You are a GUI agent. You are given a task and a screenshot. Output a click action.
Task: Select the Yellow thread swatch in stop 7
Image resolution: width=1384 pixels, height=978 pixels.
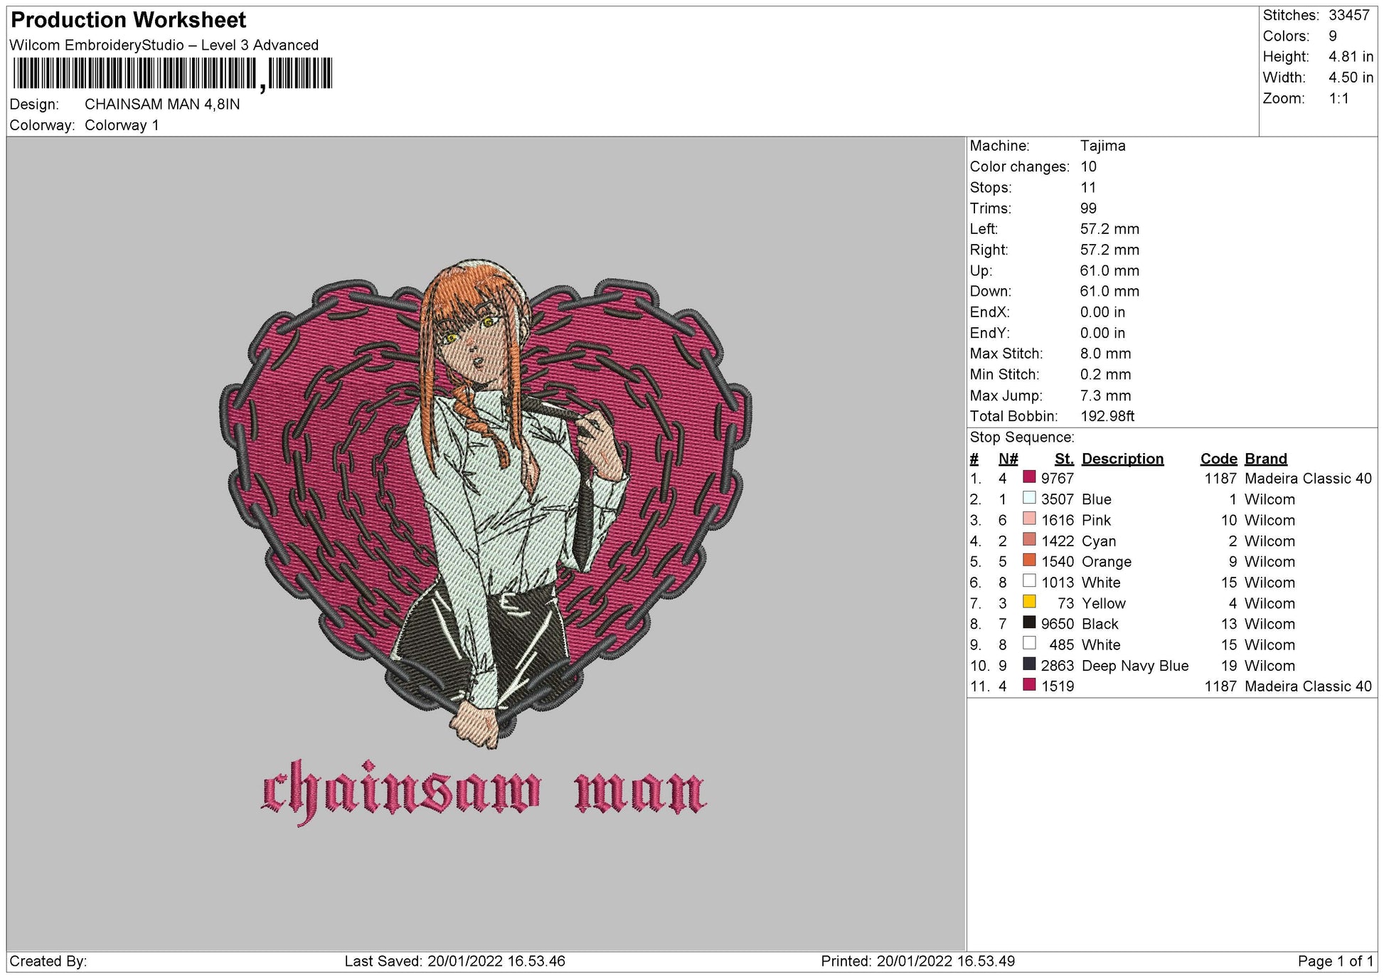pyautogui.click(x=1029, y=602)
